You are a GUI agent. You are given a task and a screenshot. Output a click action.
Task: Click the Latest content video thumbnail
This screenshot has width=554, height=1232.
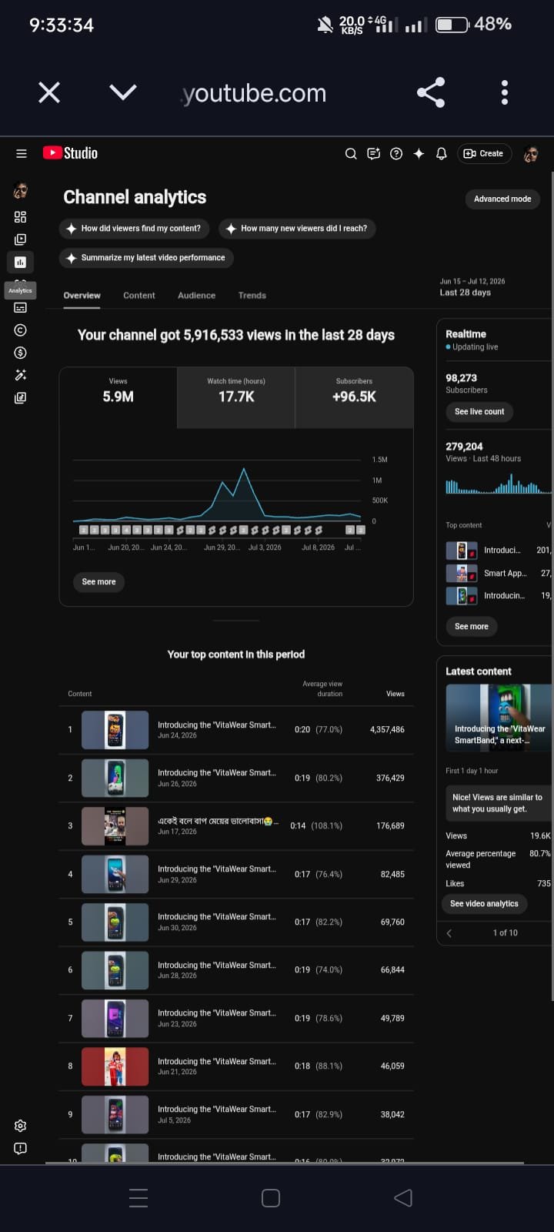pyautogui.click(x=499, y=719)
